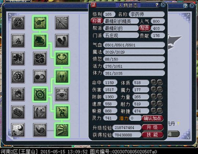The height and width of the screenshot is (154, 198).
Task: Click the 升级经验 value 218747464
Action: point(127,128)
